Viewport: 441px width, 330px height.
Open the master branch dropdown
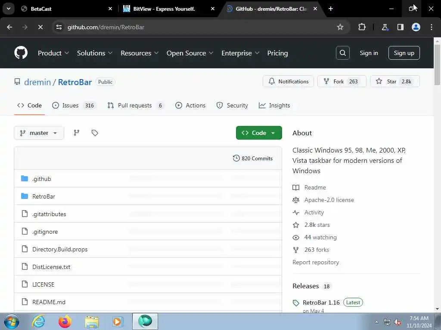pos(39,133)
